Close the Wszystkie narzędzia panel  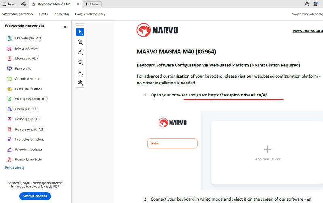(x=65, y=27)
